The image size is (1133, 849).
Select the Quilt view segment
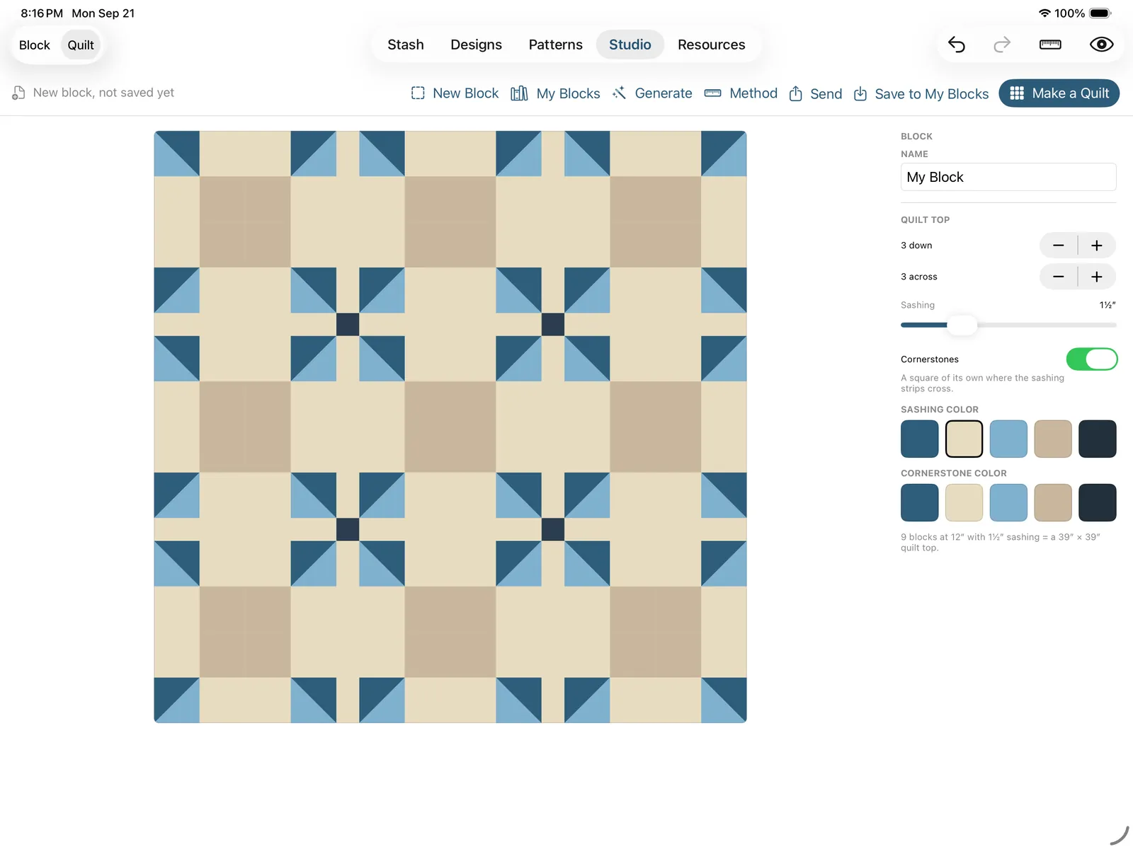point(81,45)
